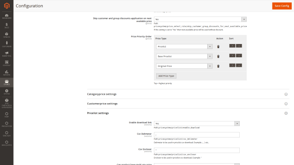This screenshot has width=294, height=165.
Task: Open the Reports menu in sidebar
Action: [x=6, y=73]
